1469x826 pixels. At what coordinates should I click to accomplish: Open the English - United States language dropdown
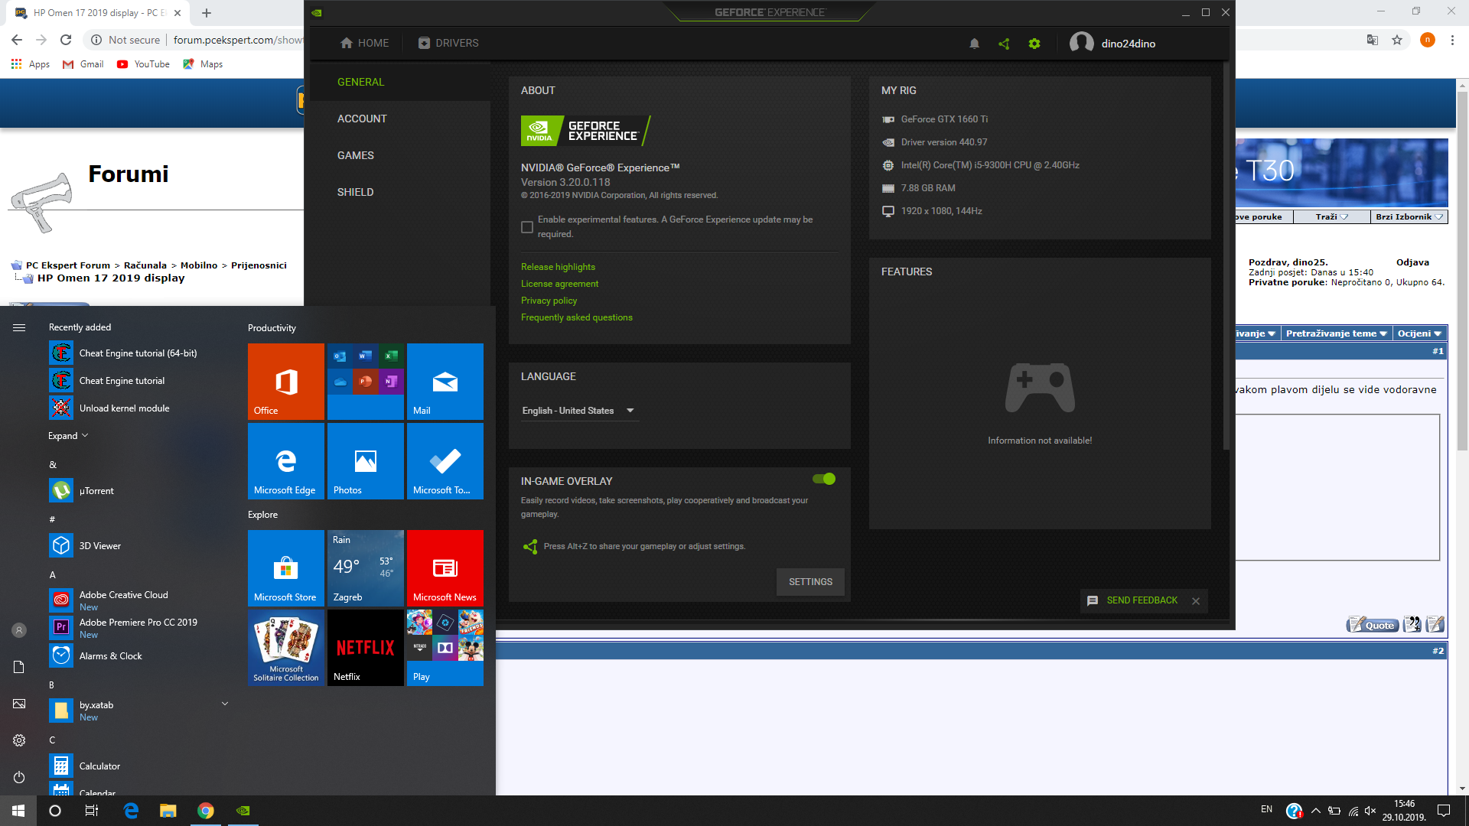[x=578, y=411]
